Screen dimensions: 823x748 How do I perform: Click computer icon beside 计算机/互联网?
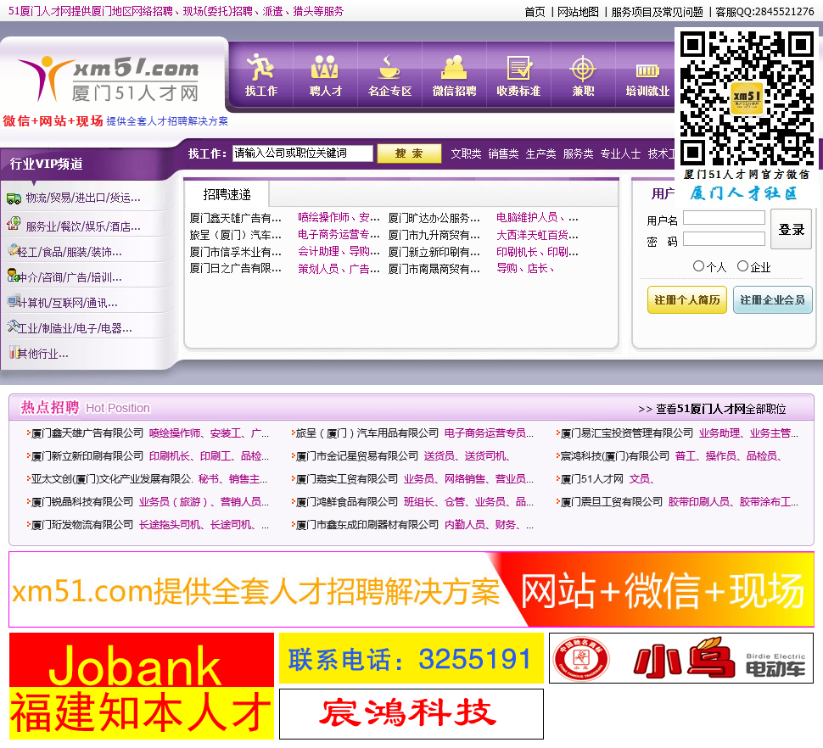click(13, 301)
